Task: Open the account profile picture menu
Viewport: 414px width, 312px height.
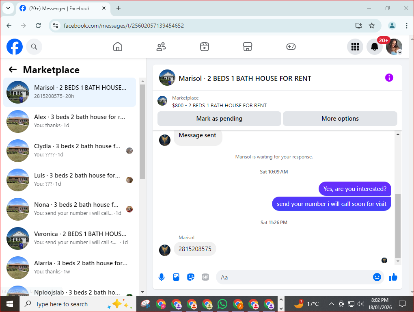Action: coord(394,47)
